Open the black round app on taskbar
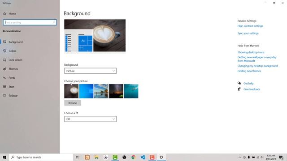Screen dimensions: 287x161 pos(124,157)
